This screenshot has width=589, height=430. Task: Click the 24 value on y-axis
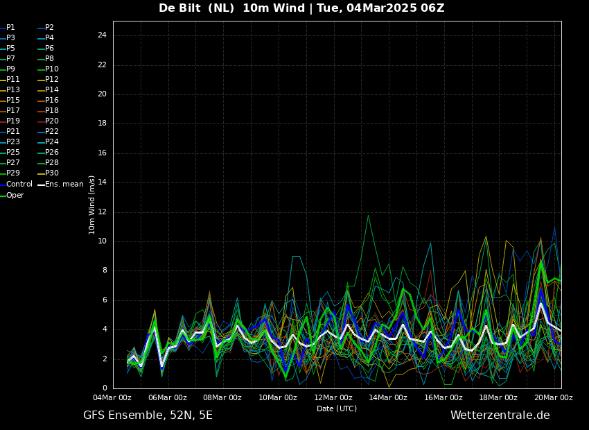102,35
